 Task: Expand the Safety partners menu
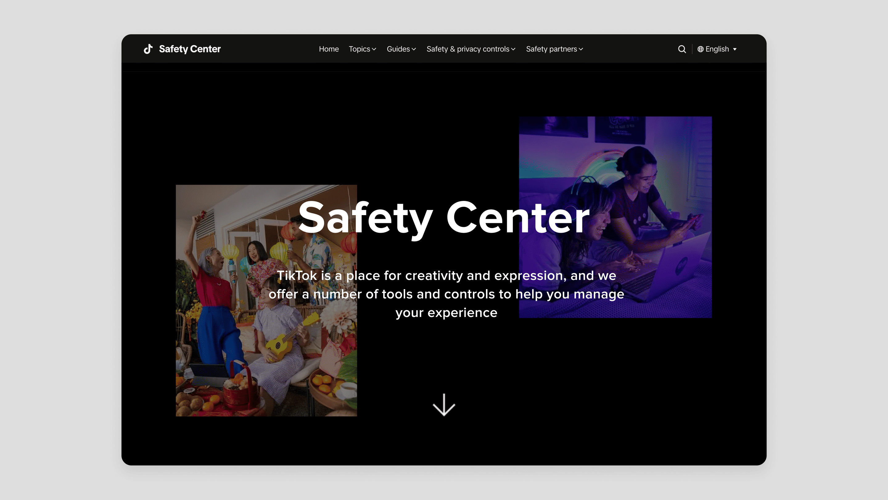tap(554, 49)
